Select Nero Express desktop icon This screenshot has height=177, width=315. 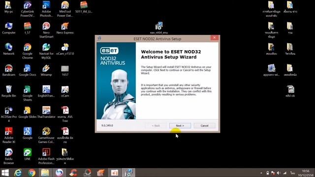(x=65, y=28)
